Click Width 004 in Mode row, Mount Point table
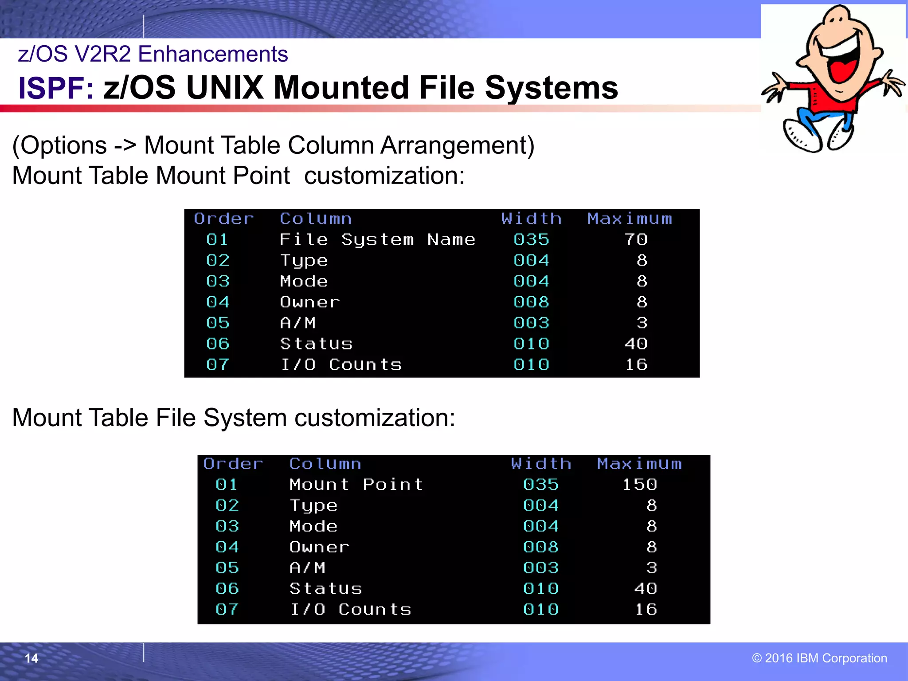This screenshot has height=681, width=908. point(541,526)
